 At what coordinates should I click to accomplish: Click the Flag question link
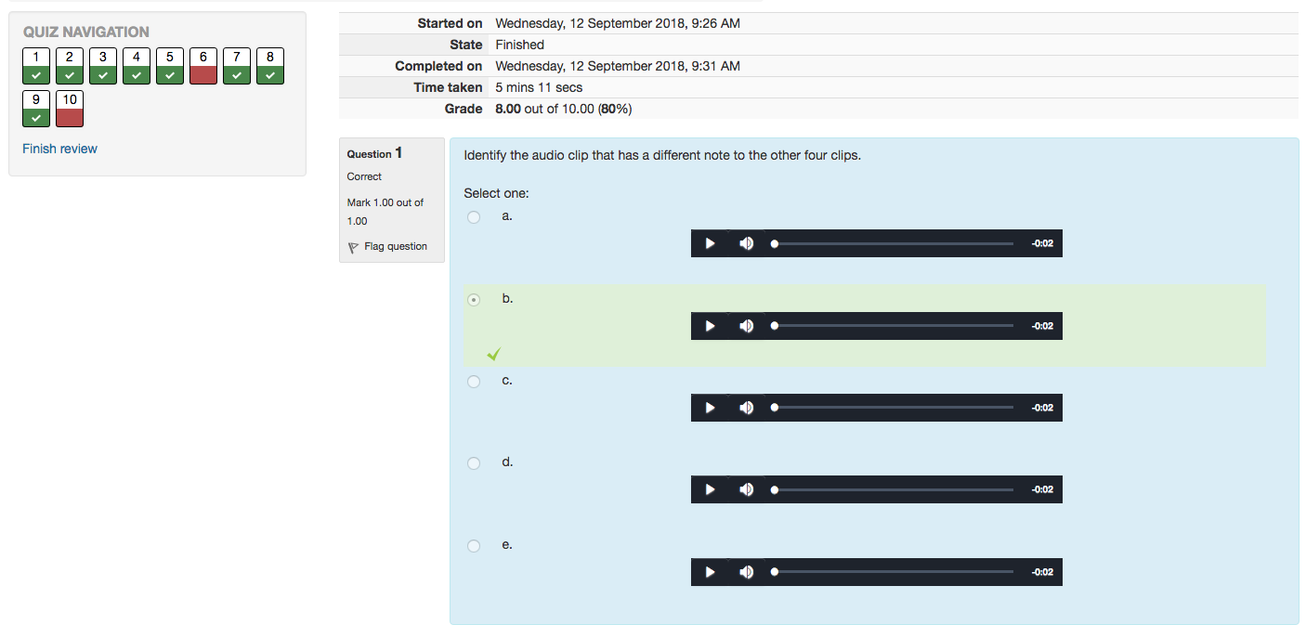coord(396,247)
